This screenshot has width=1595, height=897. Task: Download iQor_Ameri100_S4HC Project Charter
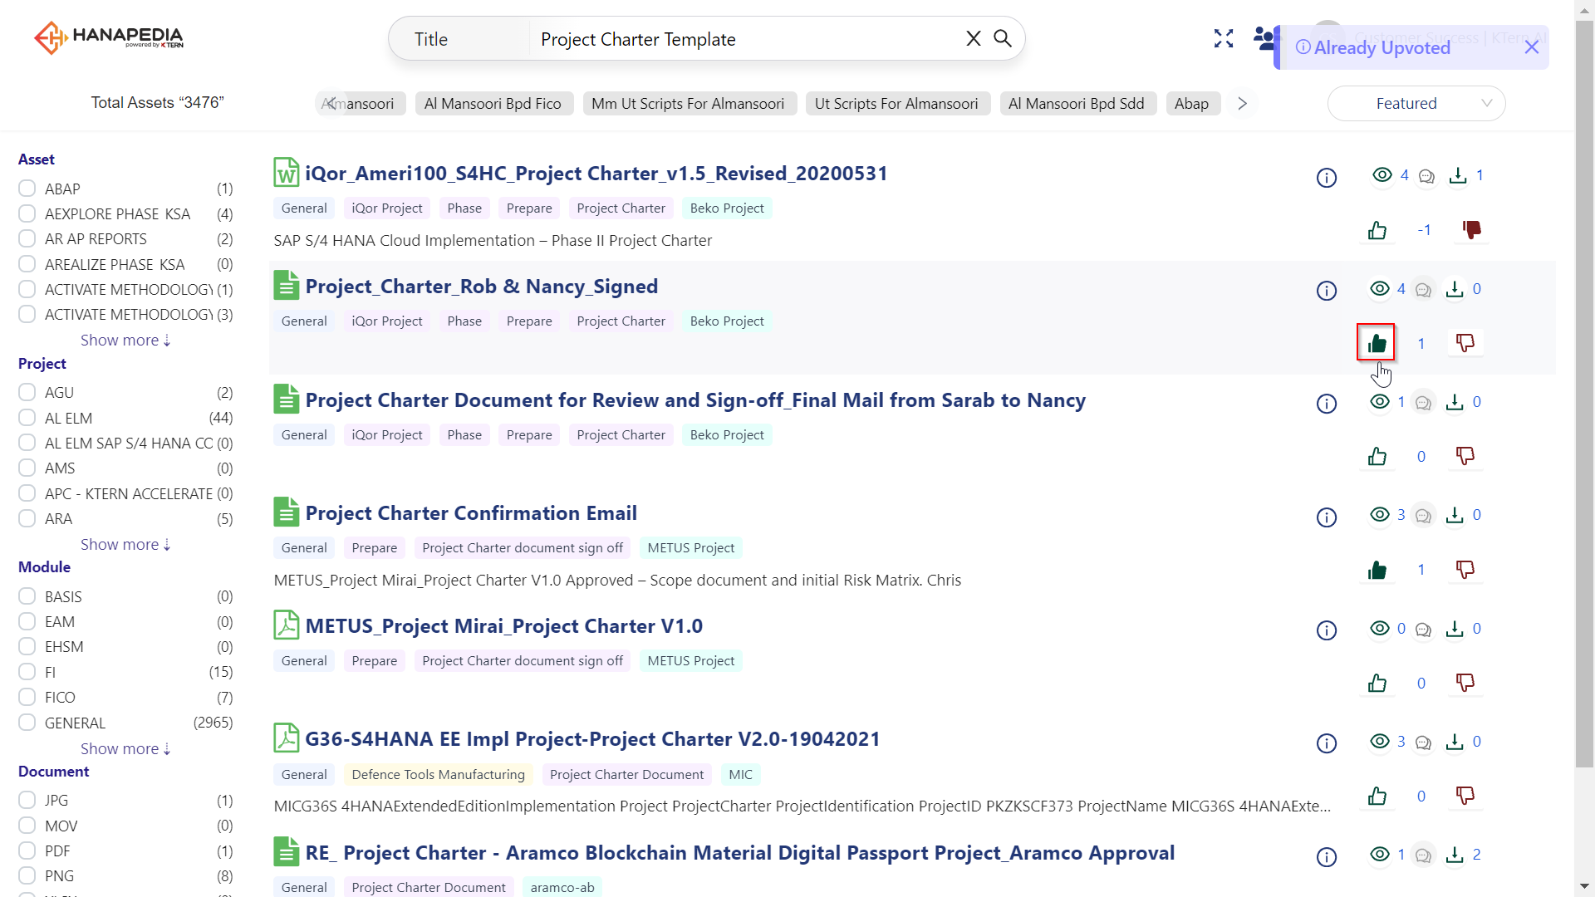pos(1458,176)
